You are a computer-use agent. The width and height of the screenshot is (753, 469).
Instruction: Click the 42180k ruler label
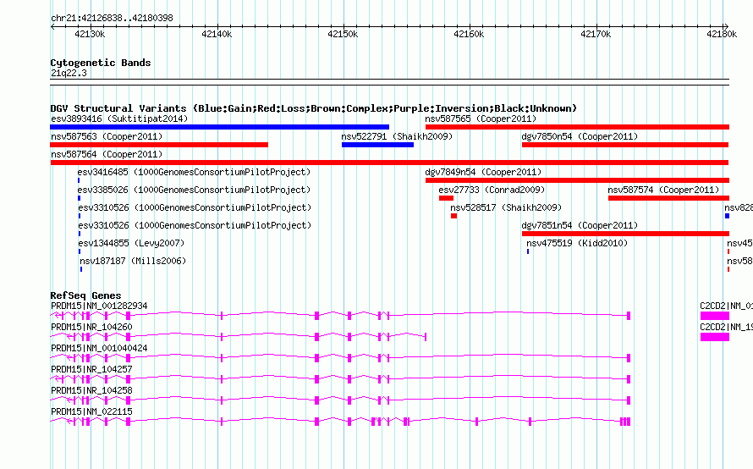point(722,34)
